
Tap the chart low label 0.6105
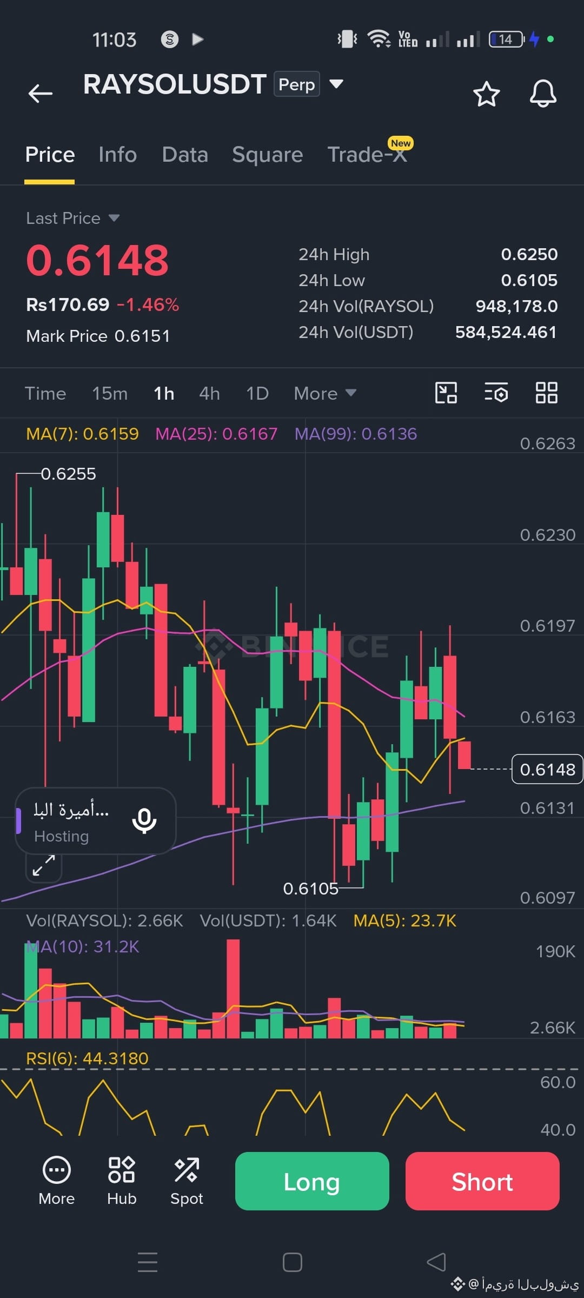coord(310,889)
